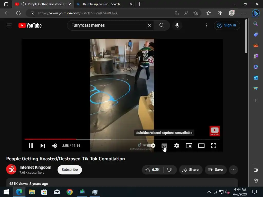Screen dimensions: 263x197
Task: Open Edge Settings and more menu
Action: 243,13
